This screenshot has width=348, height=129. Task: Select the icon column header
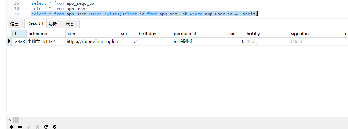point(92,34)
